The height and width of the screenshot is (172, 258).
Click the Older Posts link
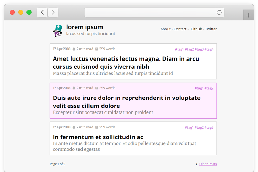(x=208, y=164)
